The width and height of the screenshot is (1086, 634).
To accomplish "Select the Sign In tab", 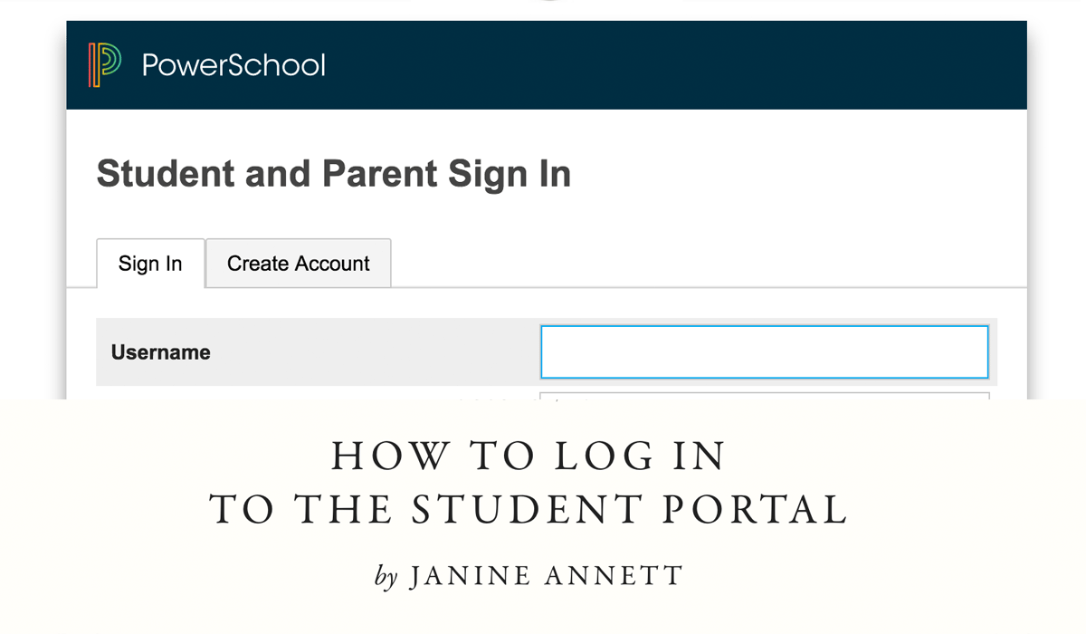I will 150,264.
